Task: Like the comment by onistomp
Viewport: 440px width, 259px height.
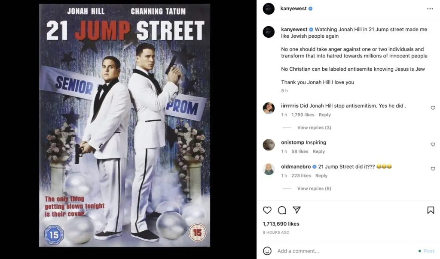Action: [x=433, y=145]
